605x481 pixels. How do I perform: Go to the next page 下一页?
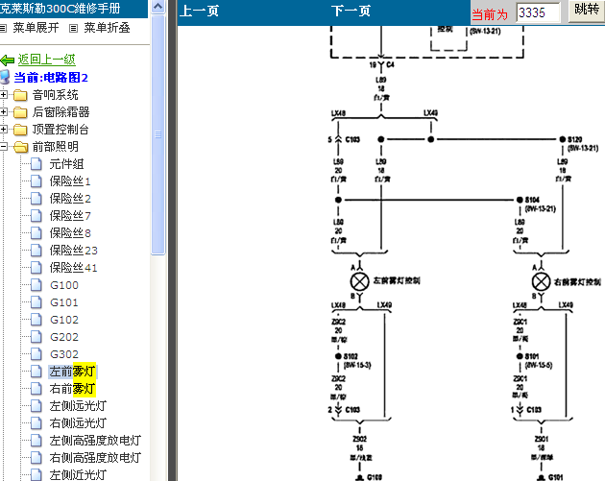(x=351, y=11)
